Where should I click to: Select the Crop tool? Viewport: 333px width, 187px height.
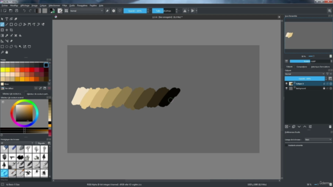(11, 30)
